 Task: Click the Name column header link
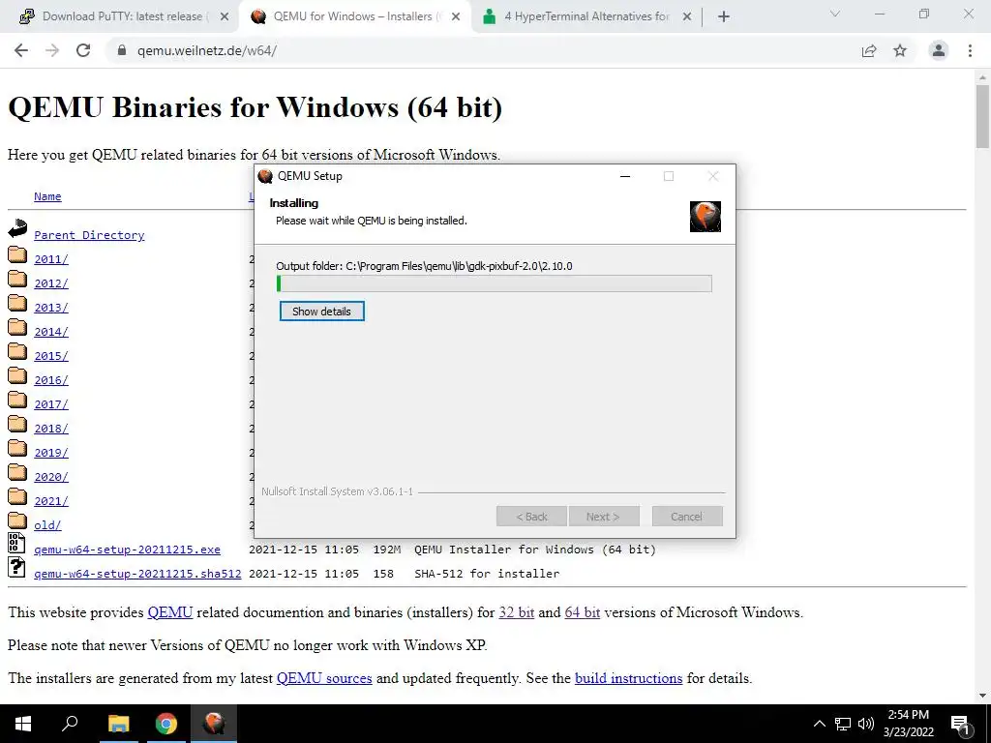[47, 196]
